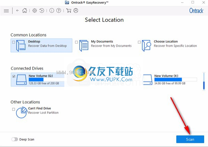Screen dimensions: 208x147
Task: Click the Can't Find Drive pie icon
Action: (x=22, y=112)
